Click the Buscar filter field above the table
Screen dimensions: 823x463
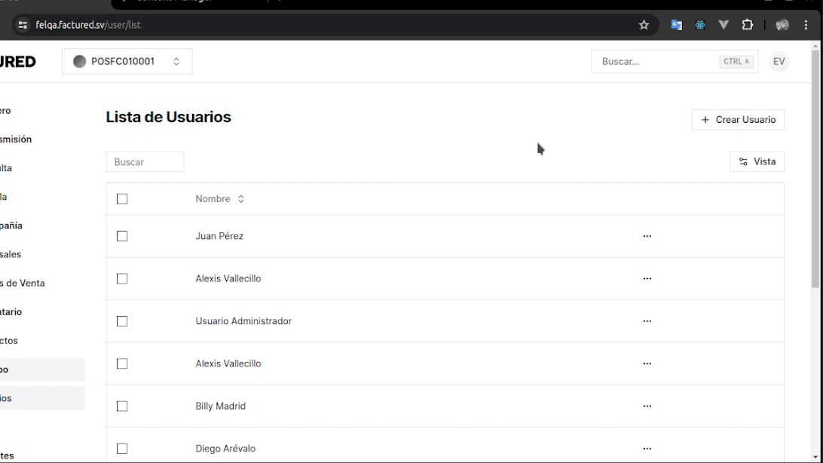pyautogui.click(x=145, y=162)
